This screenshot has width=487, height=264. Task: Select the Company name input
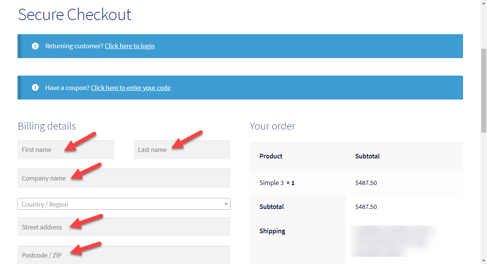124,178
